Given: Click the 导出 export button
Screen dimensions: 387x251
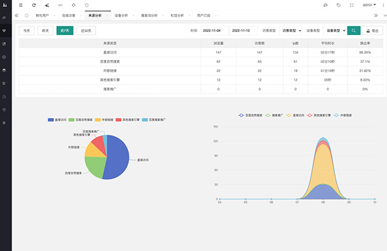Looking at the screenshot, I should coord(372,30).
